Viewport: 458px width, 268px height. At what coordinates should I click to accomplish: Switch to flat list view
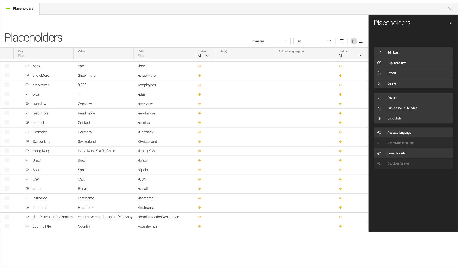click(x=361, y=41)
